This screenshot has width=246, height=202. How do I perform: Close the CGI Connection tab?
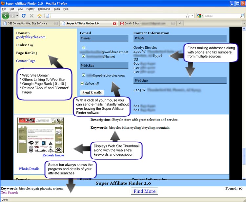tap(56, 23)
